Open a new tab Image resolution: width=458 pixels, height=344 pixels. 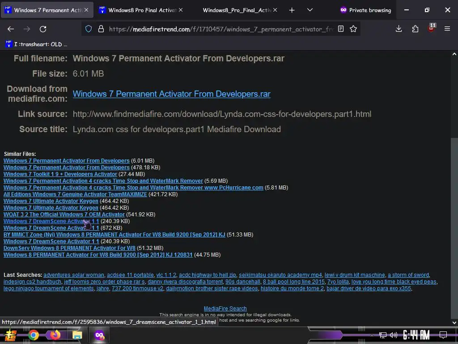point(292,10)
